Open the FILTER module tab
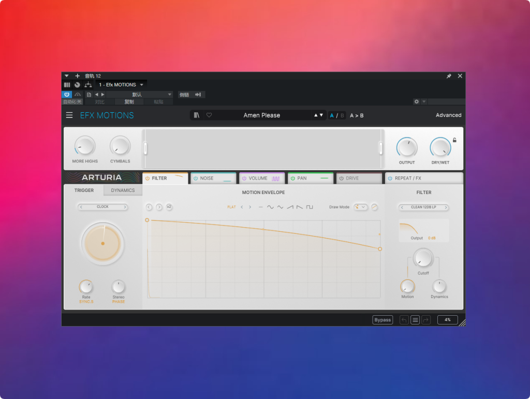530x399 pixels. pyautogui.click(x=165, y=179)
